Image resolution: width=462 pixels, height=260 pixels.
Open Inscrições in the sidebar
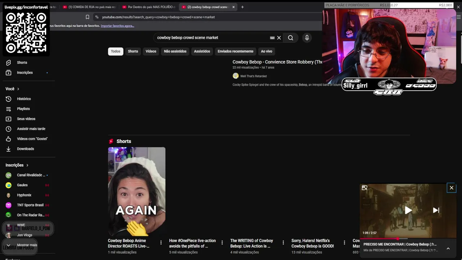[x=25, y=73]
